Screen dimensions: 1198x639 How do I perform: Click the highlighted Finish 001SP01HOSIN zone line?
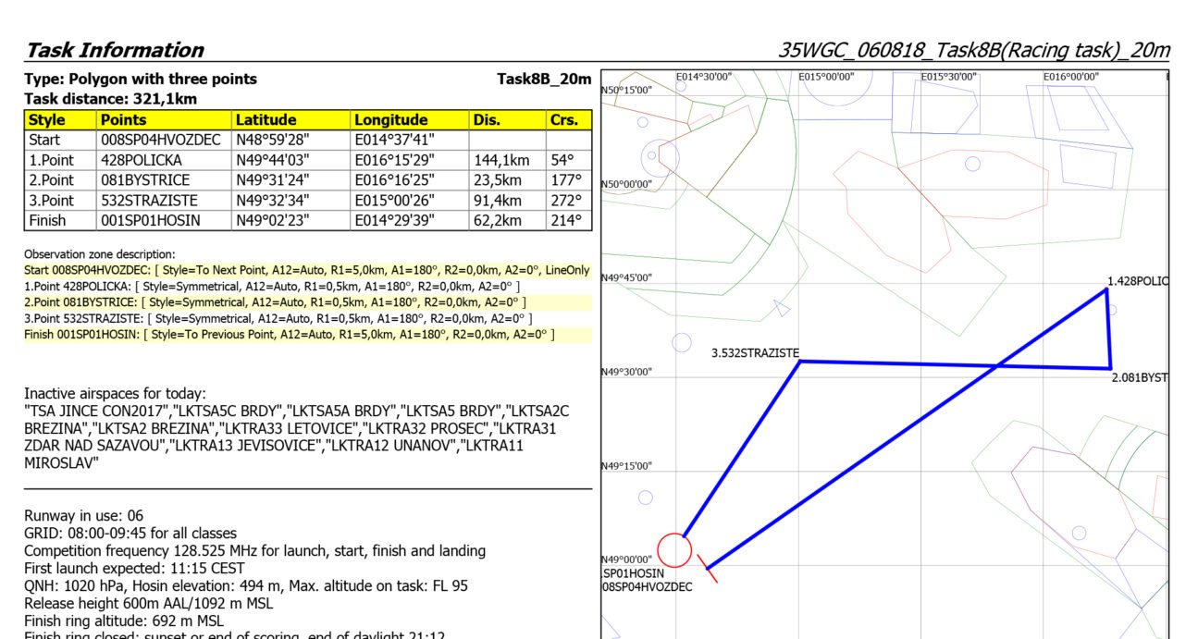tap(289, 334)
